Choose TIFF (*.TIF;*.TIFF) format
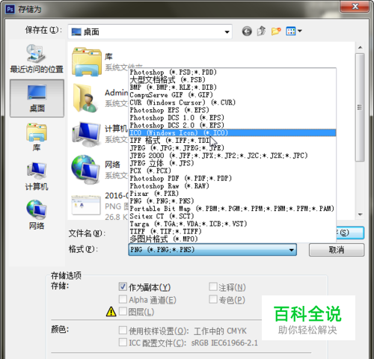Image resolution: width=374 pixels, height=359 pixels. coord(233,231)
